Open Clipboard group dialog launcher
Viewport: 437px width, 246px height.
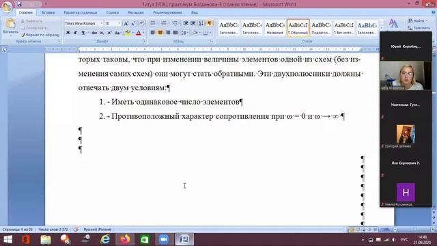click(x=59, y=41)
